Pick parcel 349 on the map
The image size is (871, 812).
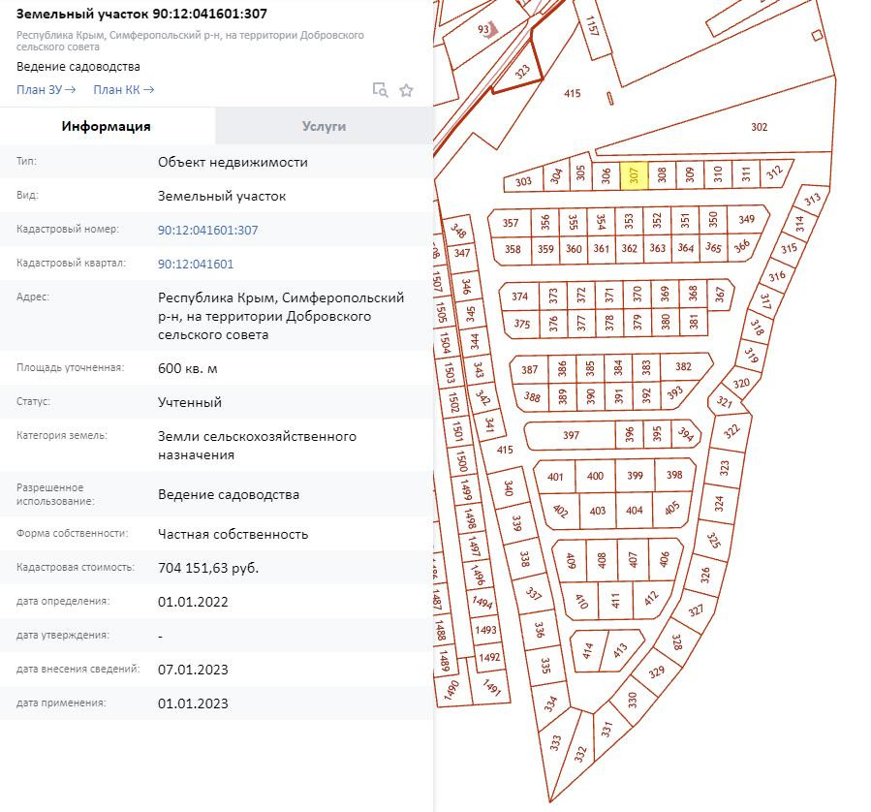(x=745, y=220)
